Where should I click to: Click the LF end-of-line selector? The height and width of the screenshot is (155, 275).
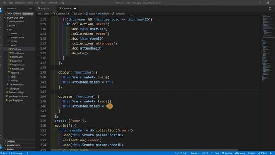[x=211, y=153]
